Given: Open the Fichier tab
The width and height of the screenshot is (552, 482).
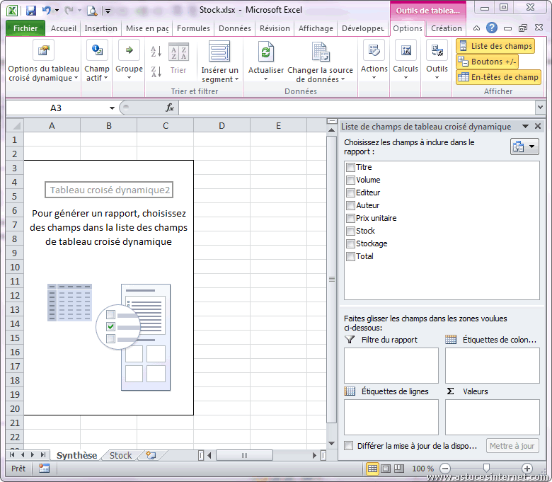Looking at the screenshot, I should [x=25, y=28].
